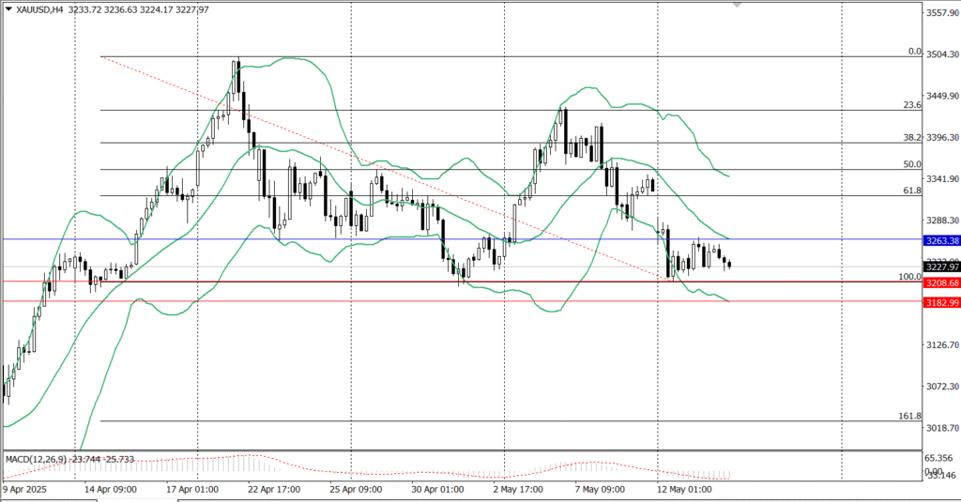Screen dimensions: 961x502
Task: Click the 12 May 01:00 time label
Action: point(685,489)
